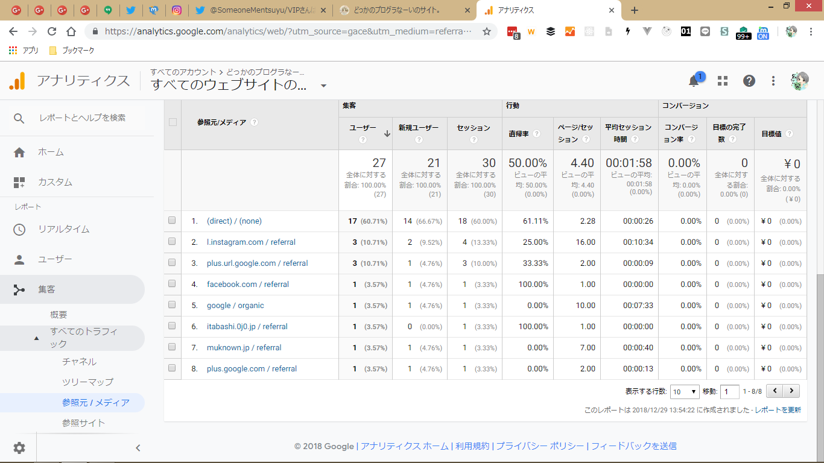824x463 pixels.
Task: Click the next page arrow in pagination
Action: pyautogui.click(x=791, y=391)
